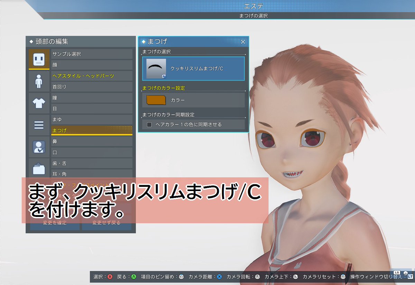Select the character portrait icon in sidebar

click(39, 147)
